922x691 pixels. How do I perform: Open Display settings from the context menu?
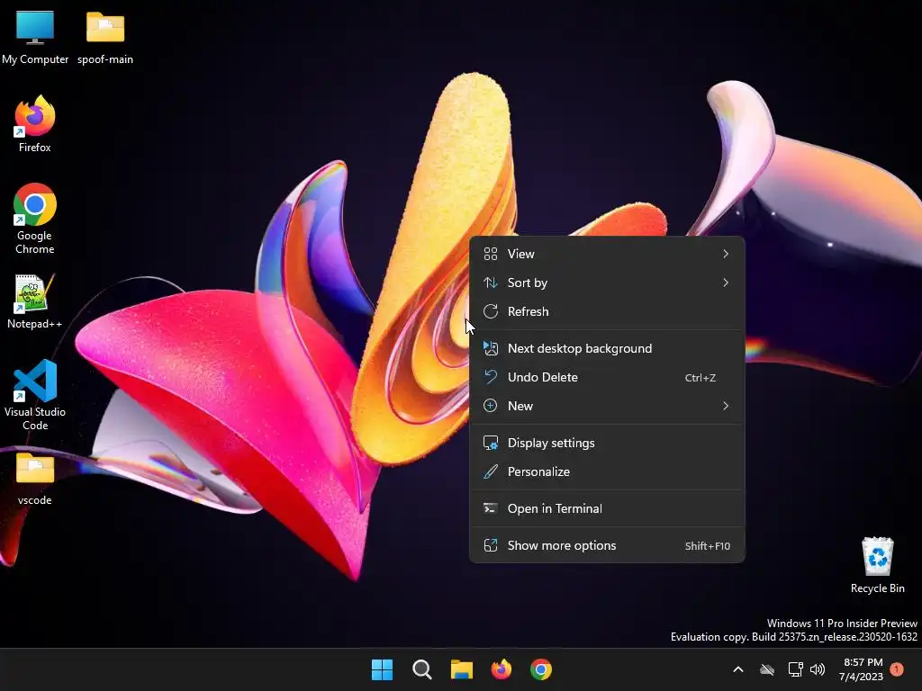(x=608, y=443)
